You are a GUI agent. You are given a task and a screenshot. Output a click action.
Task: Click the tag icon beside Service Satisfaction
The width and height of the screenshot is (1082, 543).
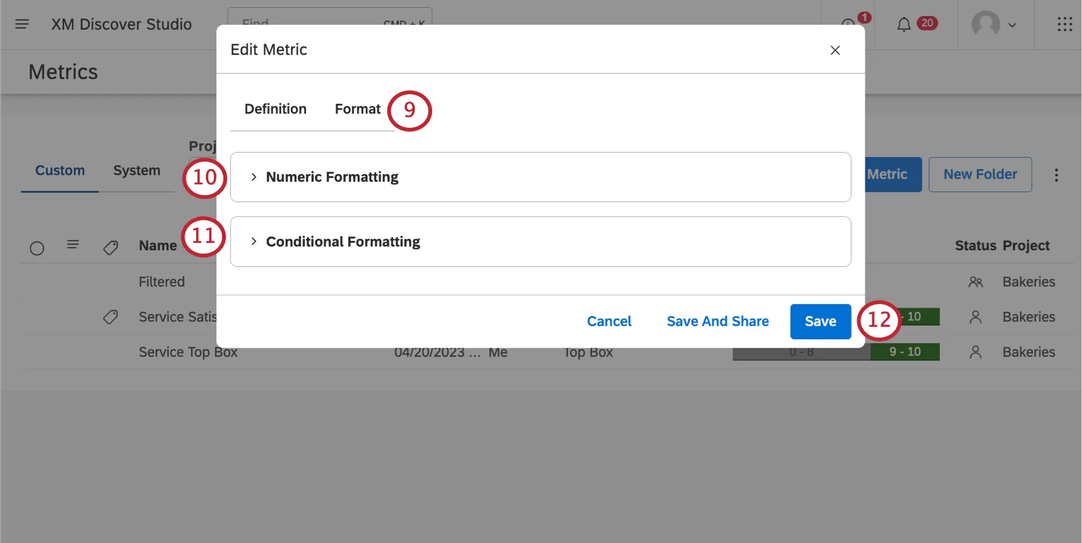click(x=110, y=317)
